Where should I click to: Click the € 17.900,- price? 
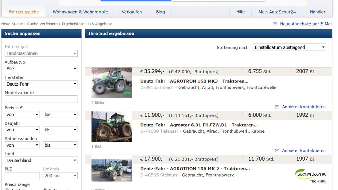pyautogui.click(x=152, y=159)
